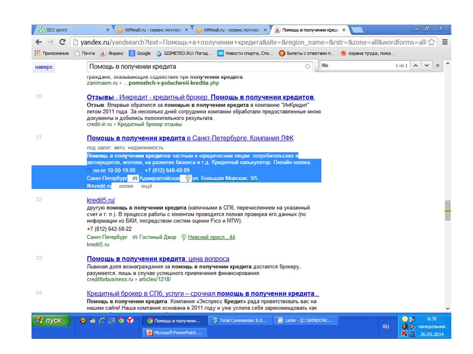The image size is (473, 354).
Task: Close the SEO sprint tab
Action: pyautogui.click(x=108, y=30)
